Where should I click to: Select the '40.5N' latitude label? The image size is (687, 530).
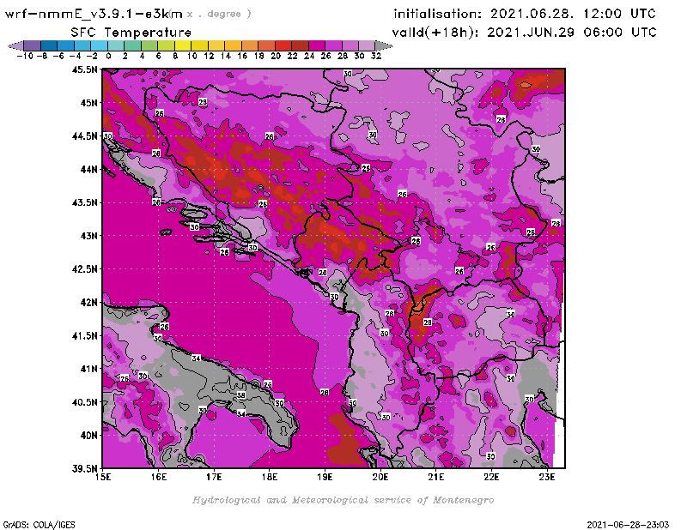click(84, 402)
